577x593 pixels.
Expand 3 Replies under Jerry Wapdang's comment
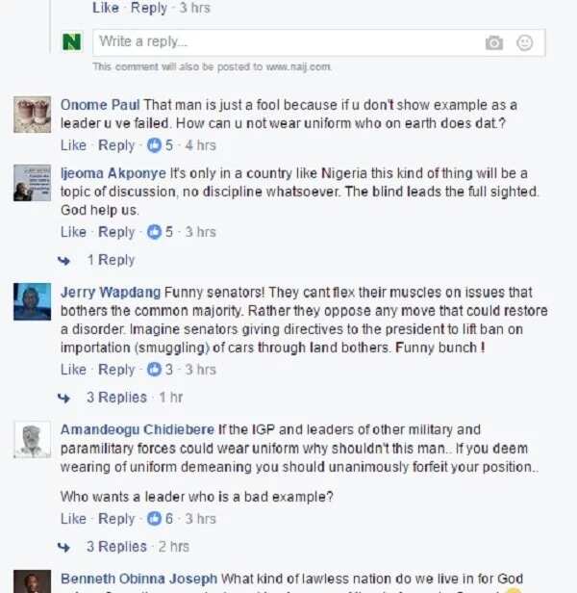click(x=116, y=398)
